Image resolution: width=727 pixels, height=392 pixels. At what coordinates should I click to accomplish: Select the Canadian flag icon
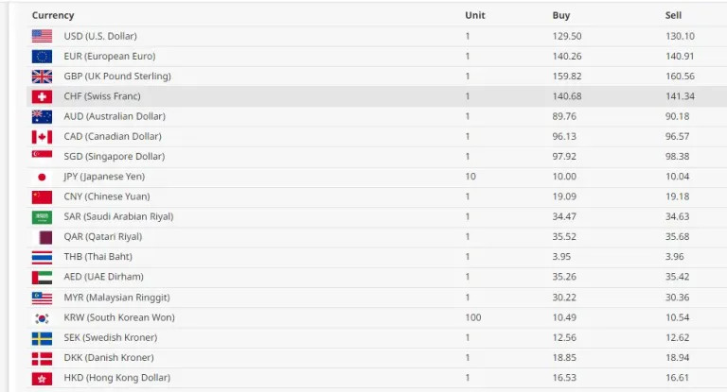[42, 137]
